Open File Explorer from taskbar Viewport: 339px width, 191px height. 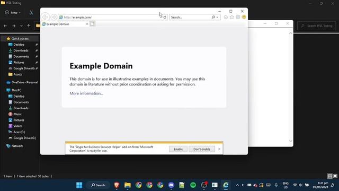pos(128,185)
